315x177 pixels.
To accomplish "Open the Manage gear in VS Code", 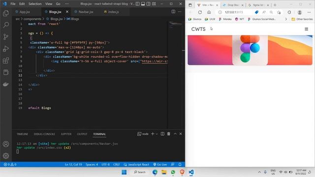I will click(x=6, y=156).
